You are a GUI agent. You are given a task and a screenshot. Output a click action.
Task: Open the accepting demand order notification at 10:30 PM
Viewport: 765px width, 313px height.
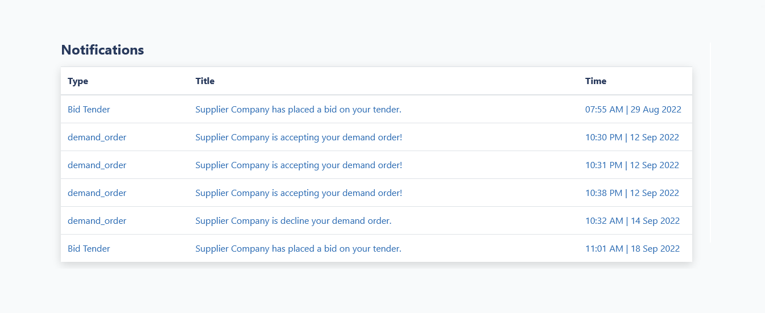tap(299, 137)
